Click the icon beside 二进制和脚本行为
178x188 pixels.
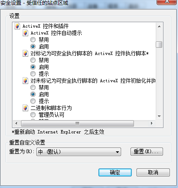[x=25, y=108]
